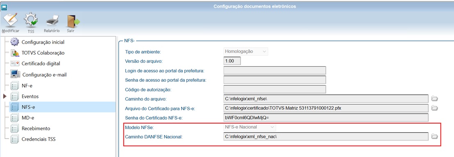This screenshot has height=157, width=454.
Task: Select Credenciais TSS in the tree
Action: [39, 139]
